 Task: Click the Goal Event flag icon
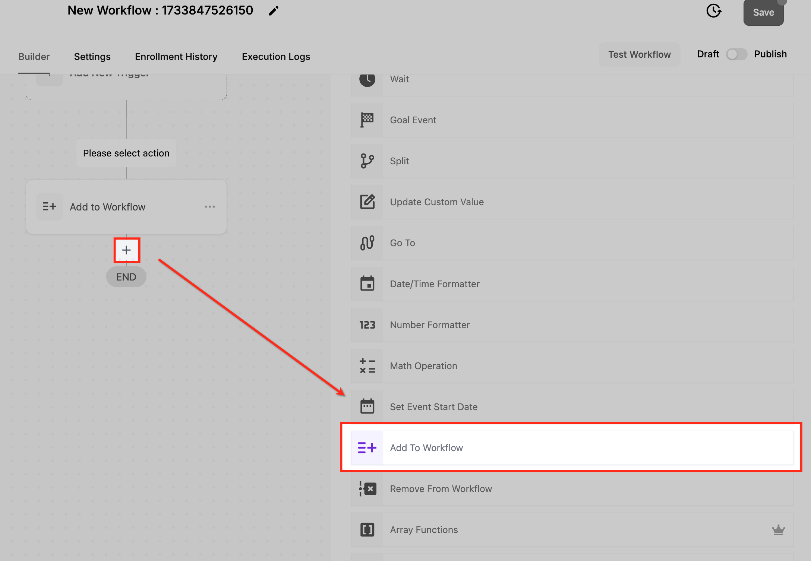(367, 120)
